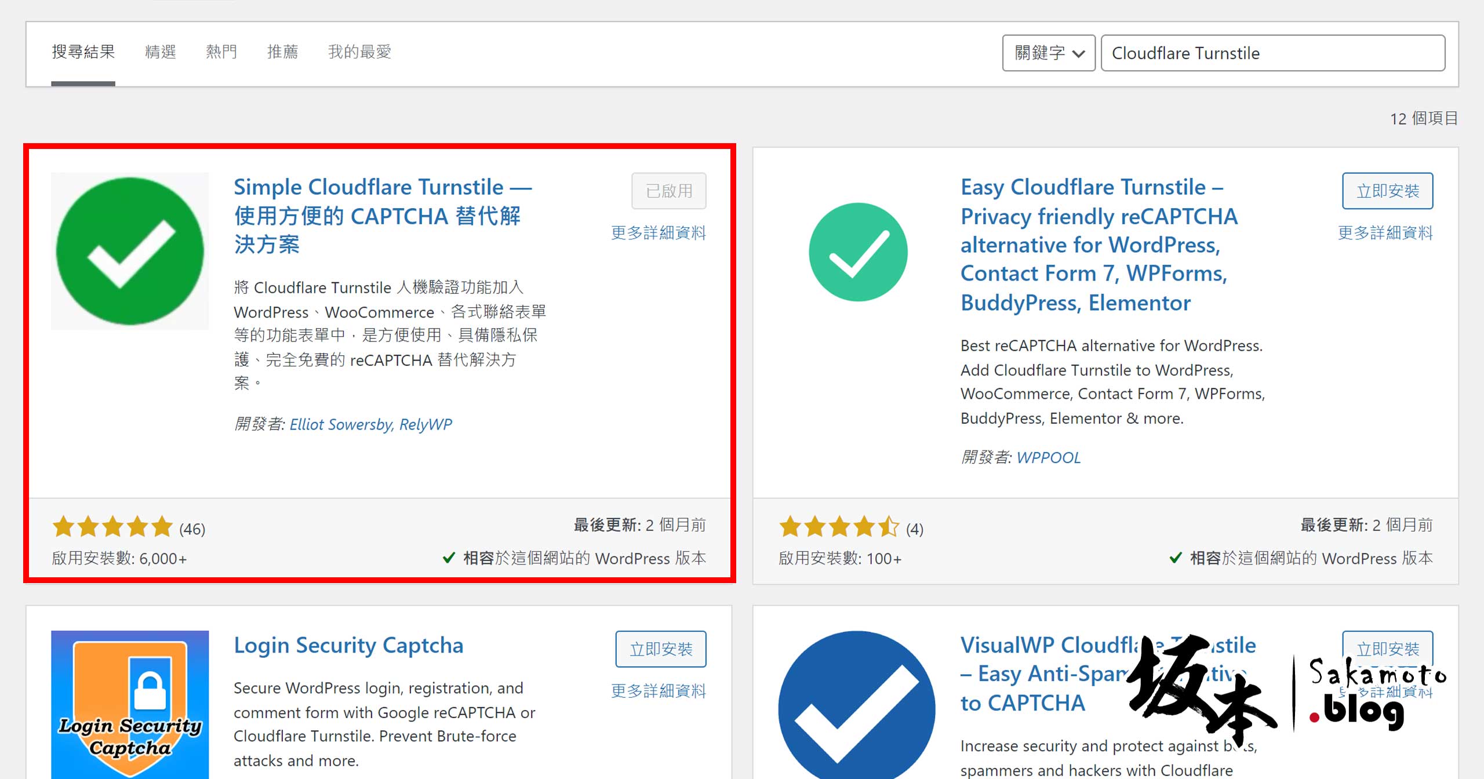Click '啟用安裝數: 6,000+' text
This screenshot has width=1484, height=779.
(119, 558)
